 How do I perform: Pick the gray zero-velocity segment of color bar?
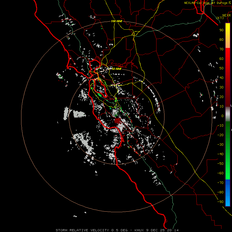tap(228, 114)
